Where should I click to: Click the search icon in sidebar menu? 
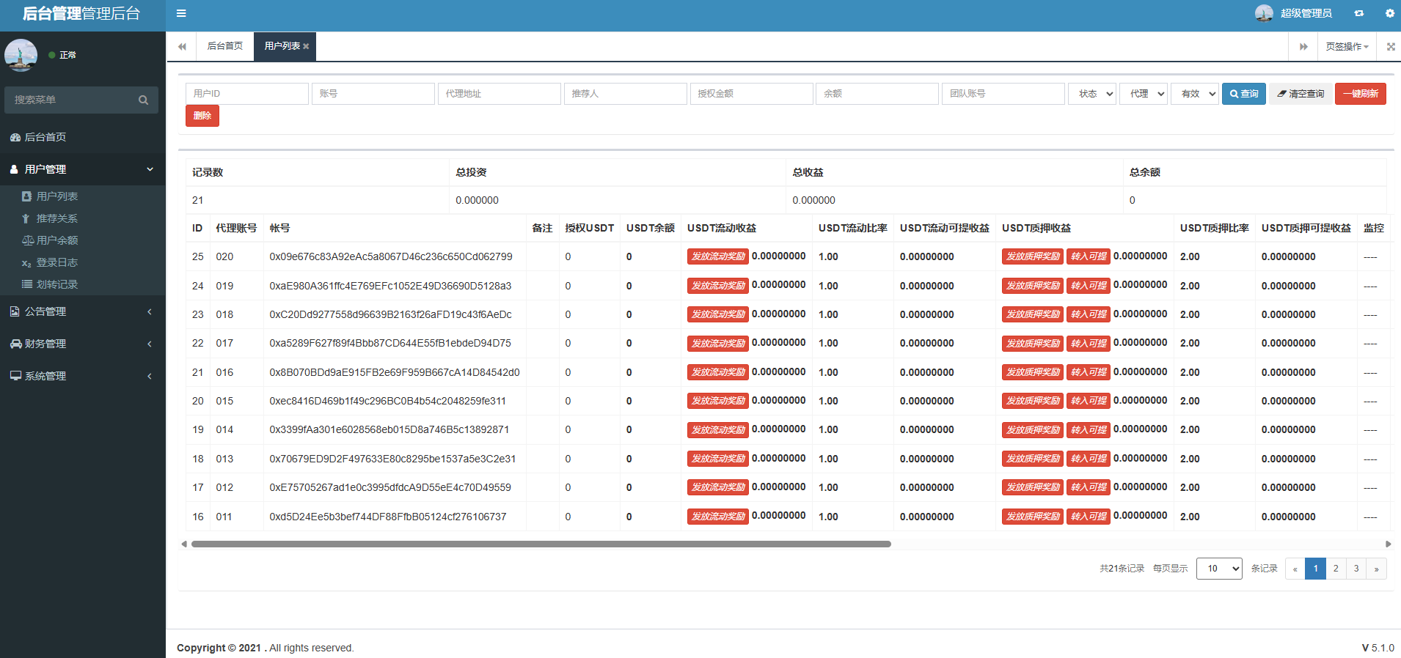click(143, 100)
